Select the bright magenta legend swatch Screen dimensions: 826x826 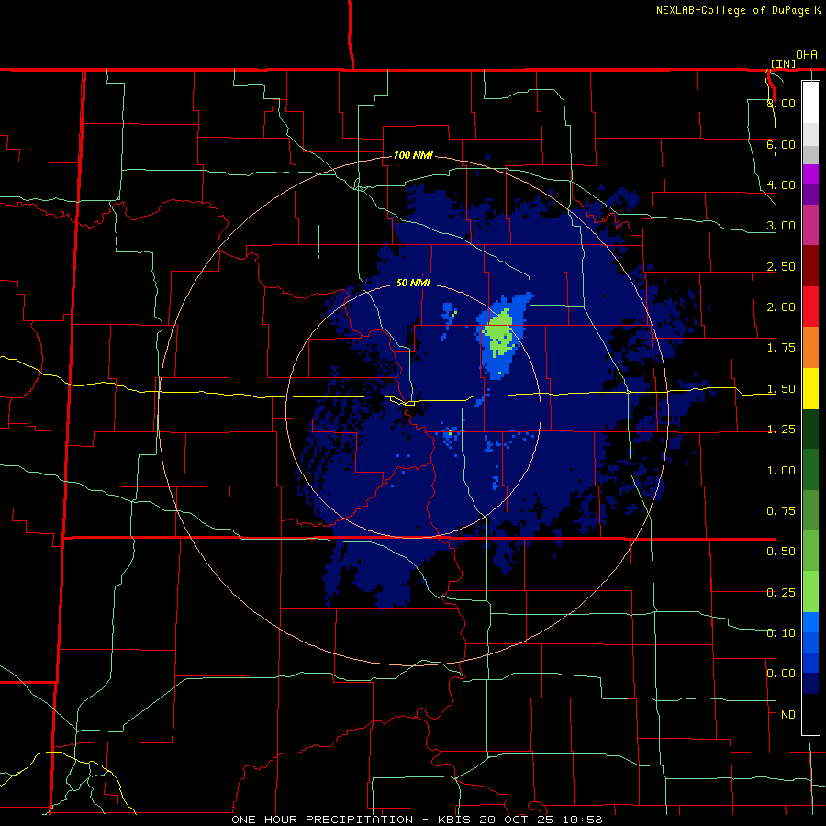click(x=810, y=174)
